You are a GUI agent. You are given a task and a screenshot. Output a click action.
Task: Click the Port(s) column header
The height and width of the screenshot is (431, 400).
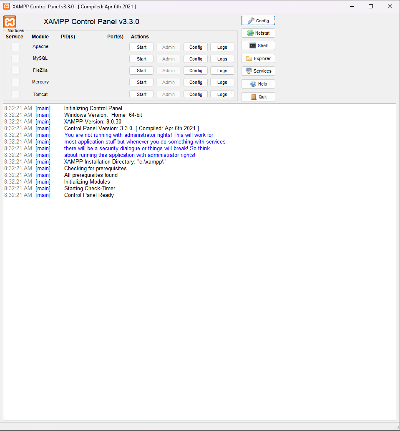[115, 37]
